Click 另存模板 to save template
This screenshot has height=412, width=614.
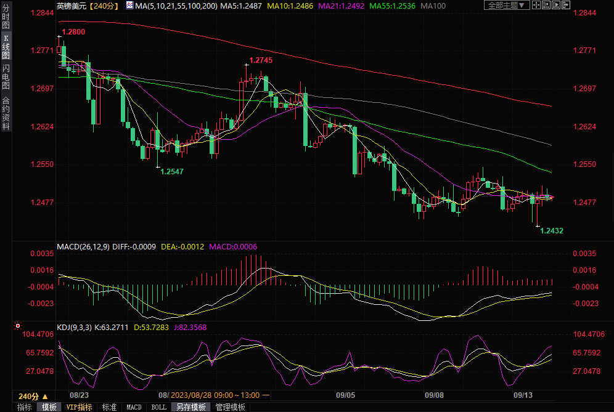pos(190,407)
